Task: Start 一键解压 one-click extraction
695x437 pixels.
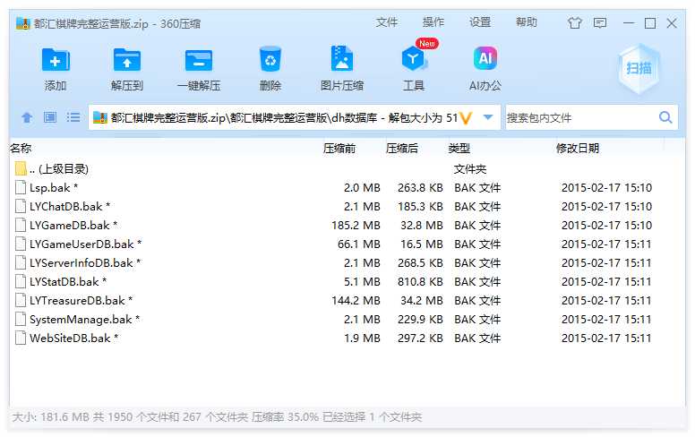Action: (x=199, y=61)
